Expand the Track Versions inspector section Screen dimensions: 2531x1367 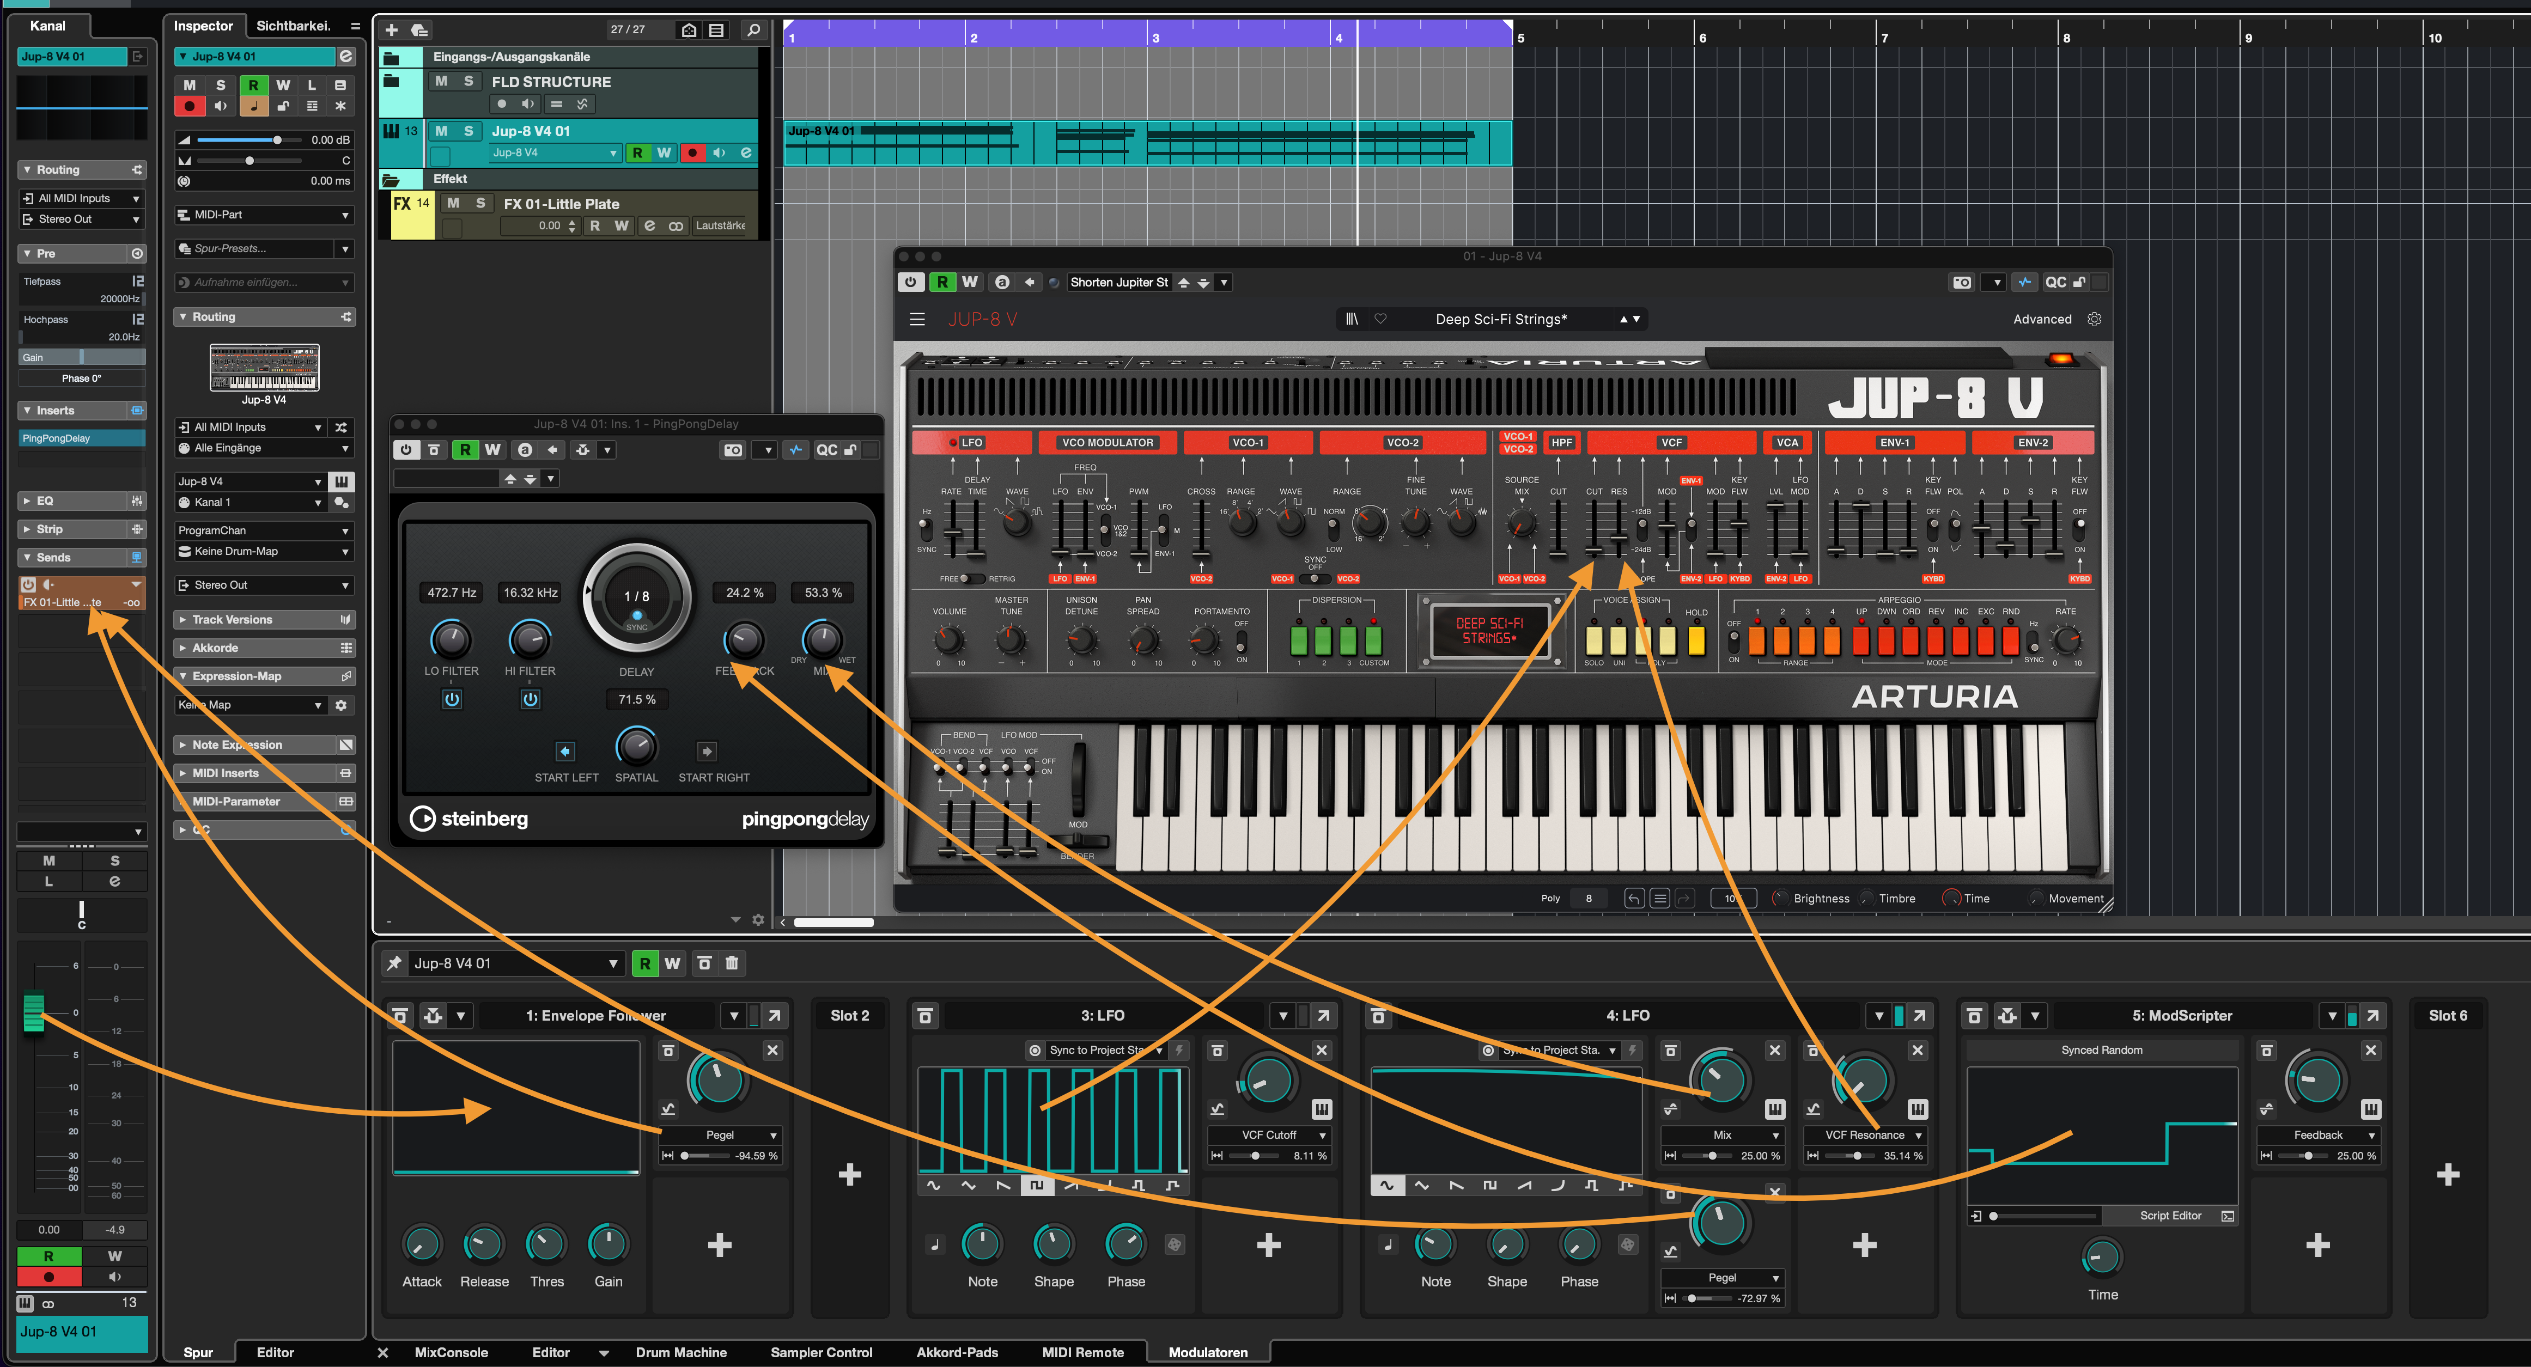pos(232,620)
